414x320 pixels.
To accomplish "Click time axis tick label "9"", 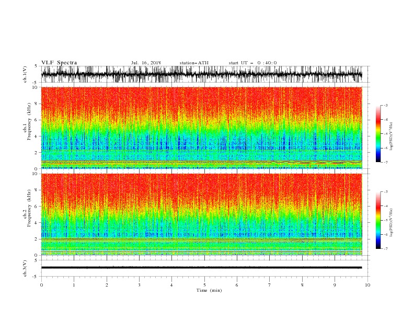I will click(335, 285).
